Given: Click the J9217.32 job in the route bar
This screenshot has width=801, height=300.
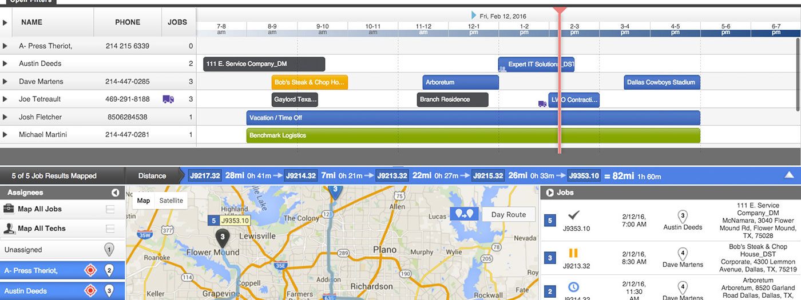Looking at the screenshot, I should tap(205, 176).
